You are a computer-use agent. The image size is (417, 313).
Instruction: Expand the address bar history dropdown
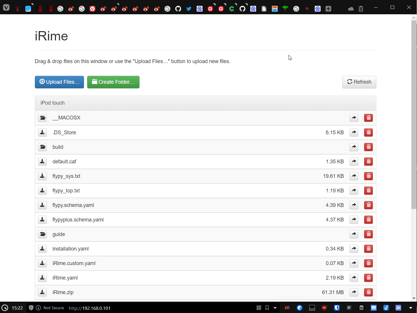(x=275, y=308)
